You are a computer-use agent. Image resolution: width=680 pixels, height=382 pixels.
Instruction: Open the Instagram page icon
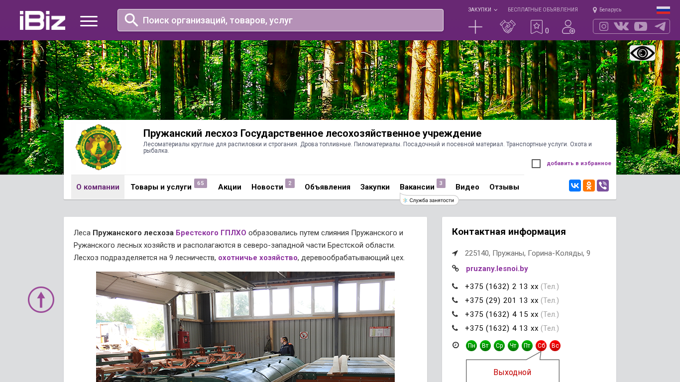[604, 26]
